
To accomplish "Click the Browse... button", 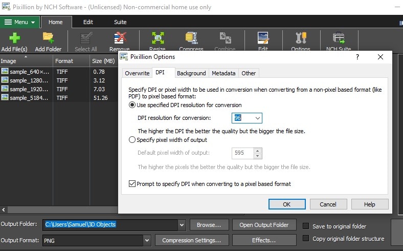I will coord(209,225).
